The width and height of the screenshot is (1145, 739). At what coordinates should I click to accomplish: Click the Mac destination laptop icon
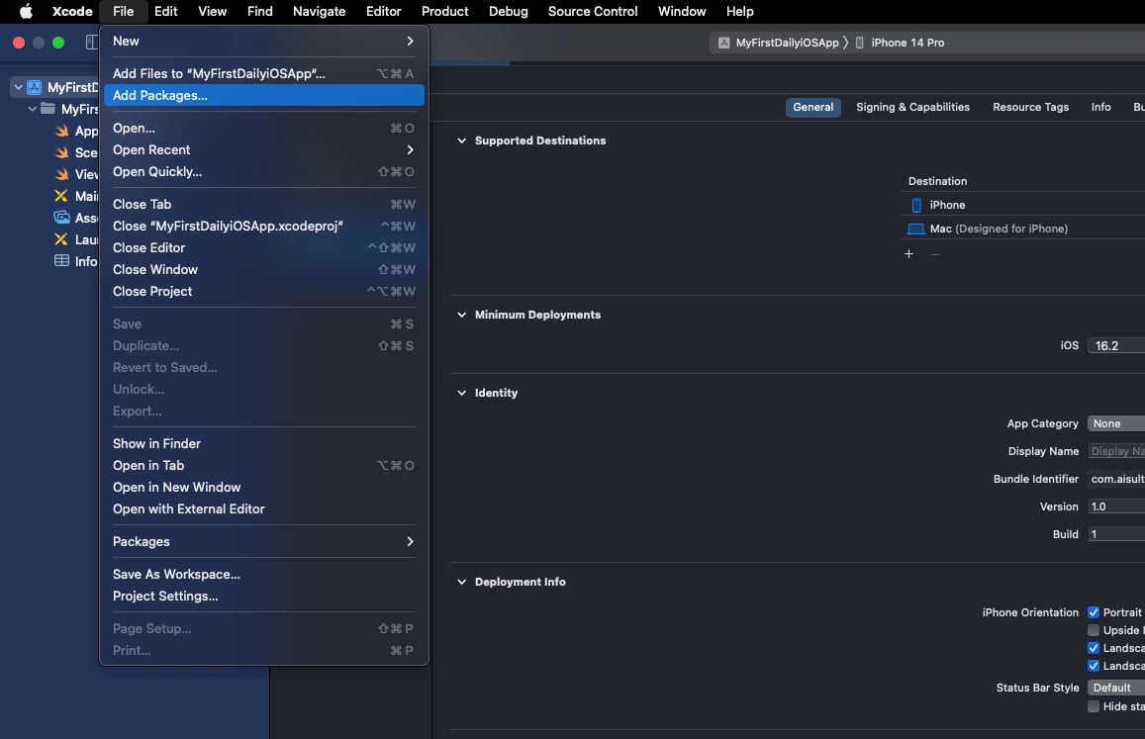point(915,230)
